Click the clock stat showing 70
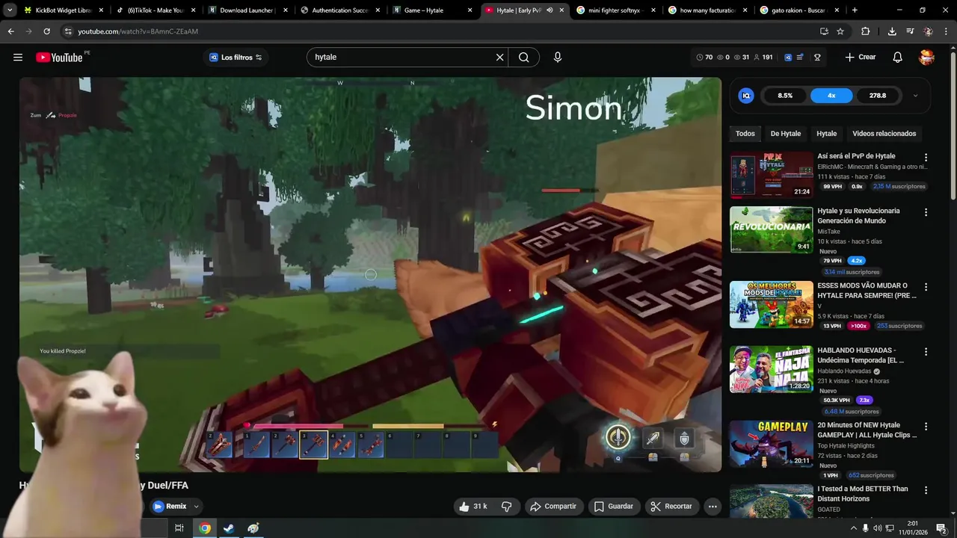The height and width of the screenshot is (538, 957). click(704, 58)
